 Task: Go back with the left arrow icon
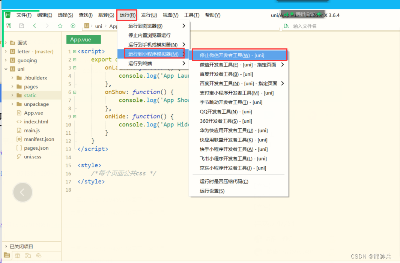coord(35,26)
